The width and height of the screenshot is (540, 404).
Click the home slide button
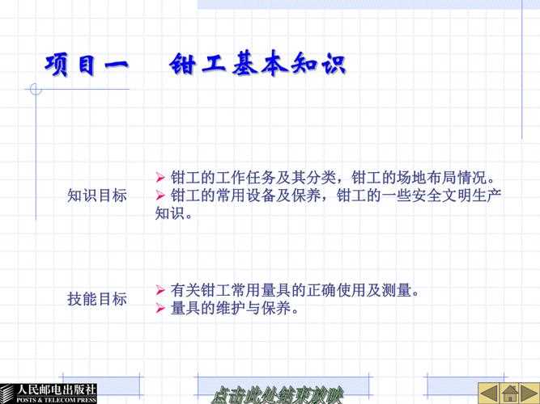(x=509, y=393)
